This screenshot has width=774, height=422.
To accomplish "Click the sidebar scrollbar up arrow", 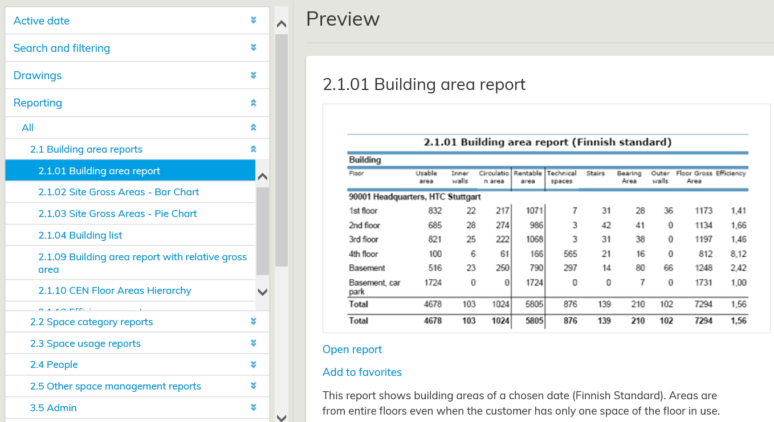I will click(x=281, y=24).
